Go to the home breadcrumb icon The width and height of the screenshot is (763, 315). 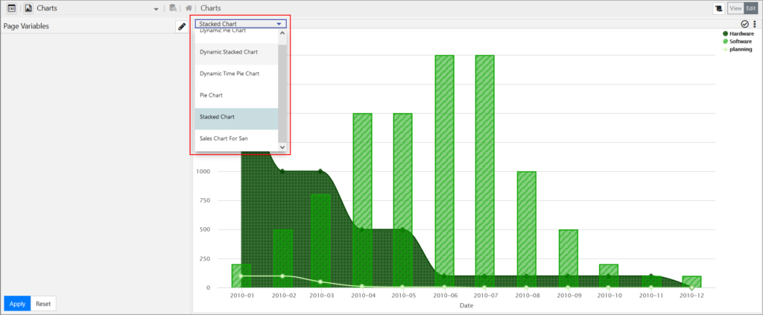tap(189, 8)
